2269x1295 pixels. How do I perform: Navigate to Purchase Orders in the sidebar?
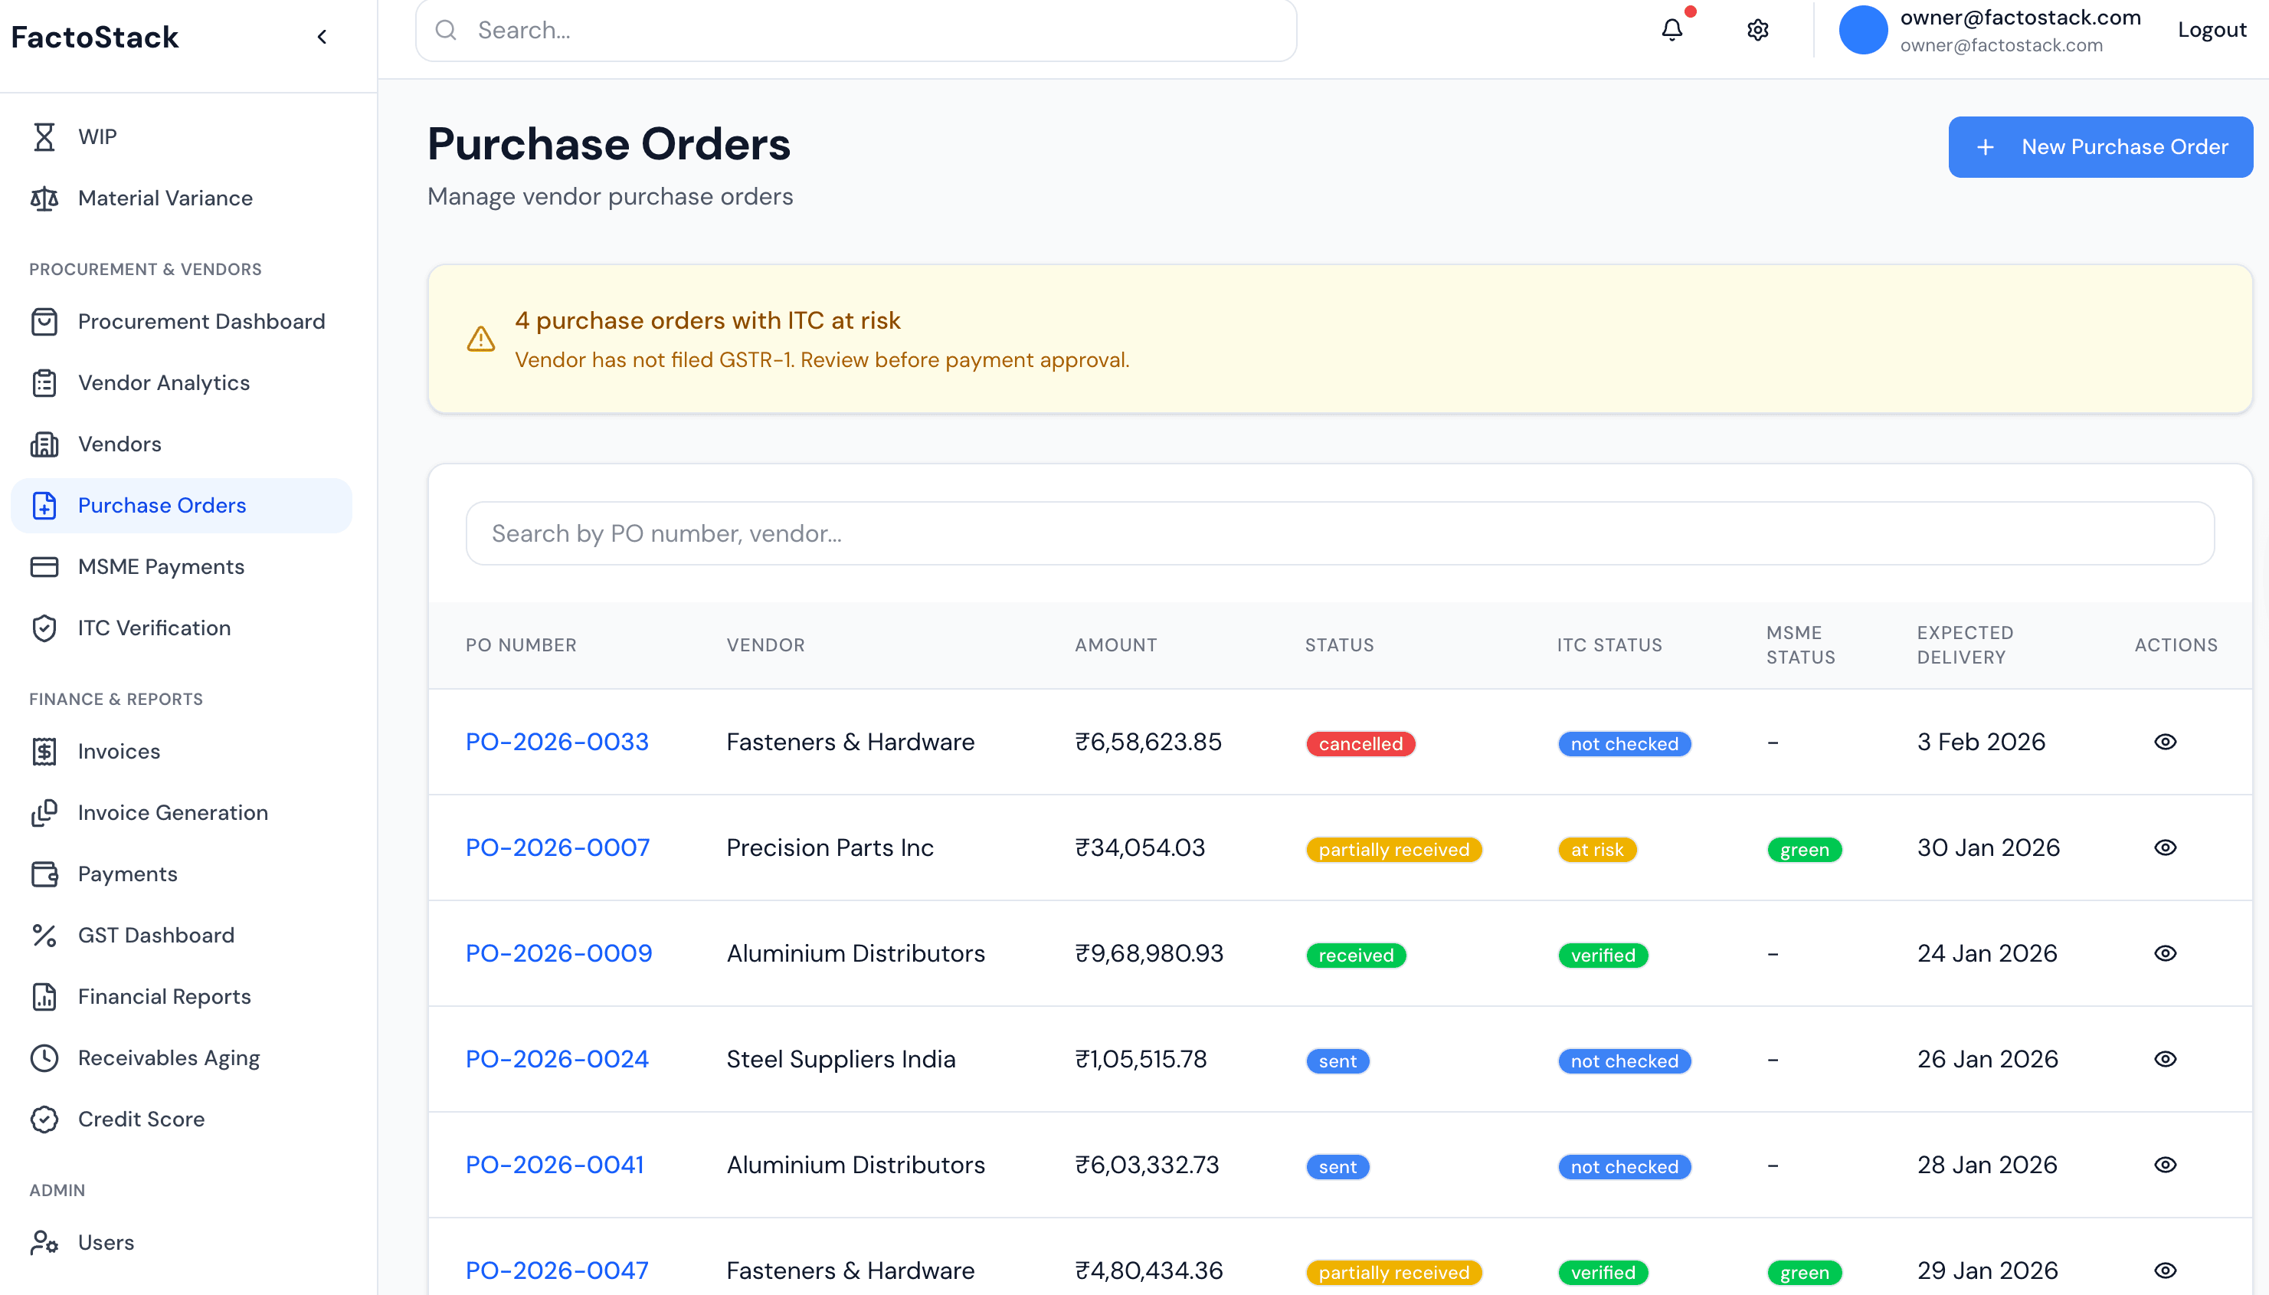[x=162, y=504]
